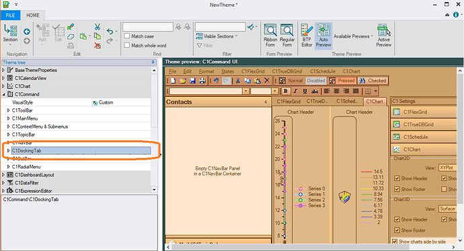
Task: Click the Cut scissors icon in the Edit group
Action: click(97, 27)
